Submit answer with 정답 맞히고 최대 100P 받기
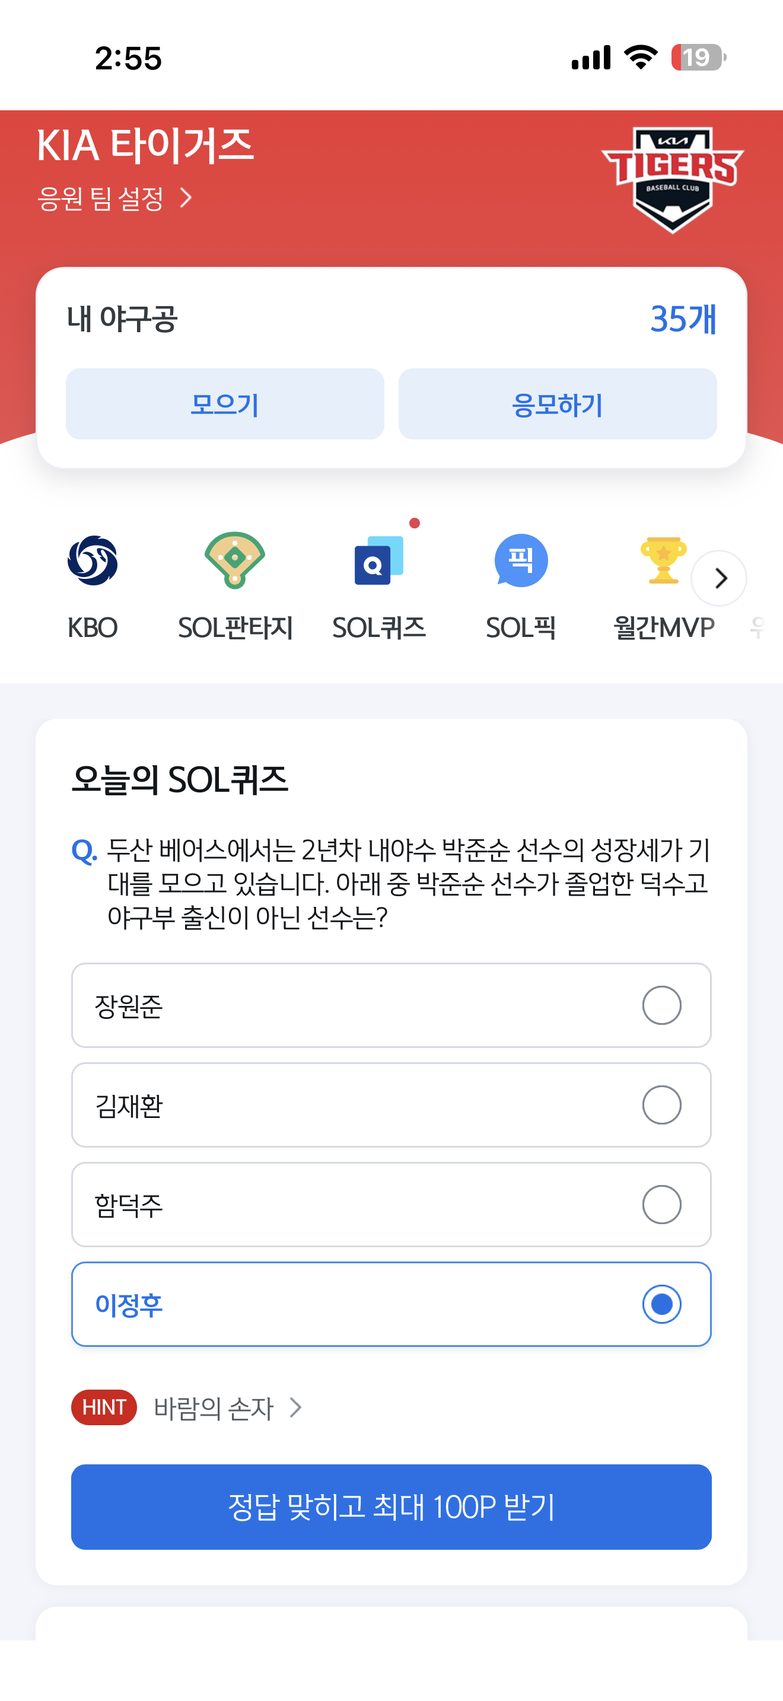Image resolution: width=783 pixels, height=1701 pixels. point(391,1507)
